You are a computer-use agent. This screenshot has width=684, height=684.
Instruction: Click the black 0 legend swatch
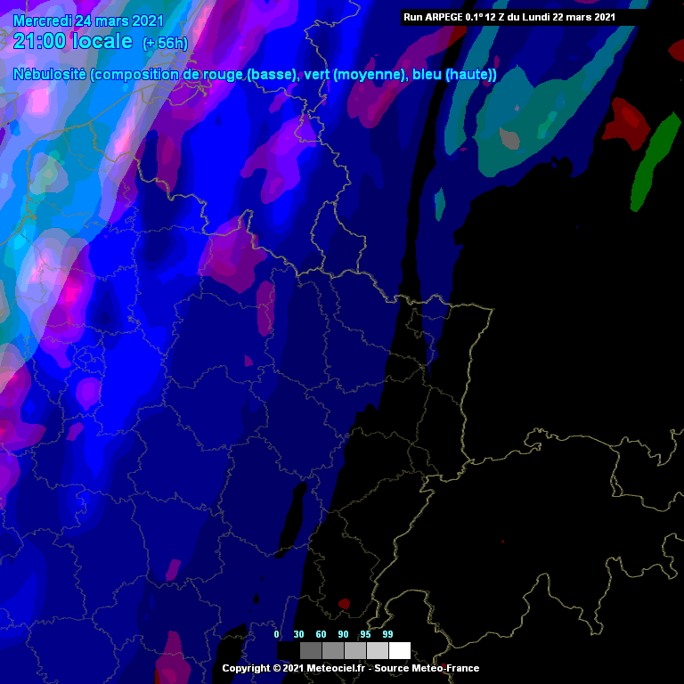click(x=289, y=650)
